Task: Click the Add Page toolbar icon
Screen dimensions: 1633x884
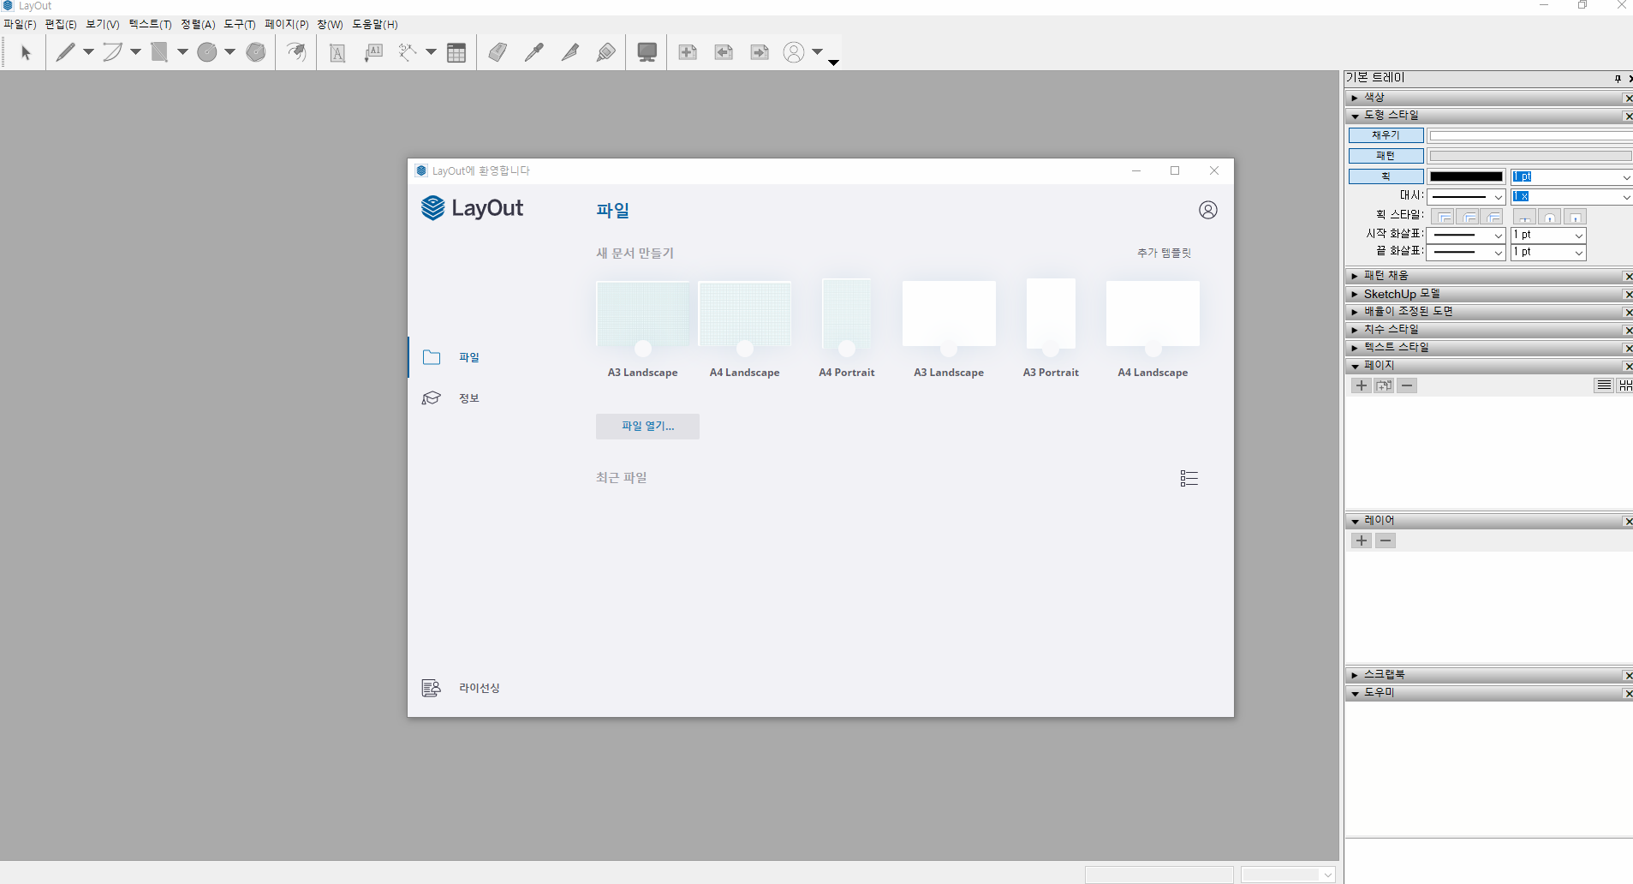Action: point(688,53)
